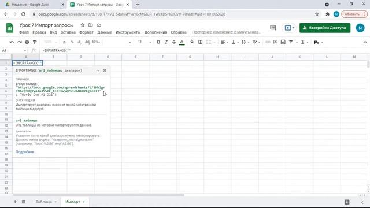Click the Explore button at bottom right
The image size is (370, 208).
pyautogui.click(x=347, y=202)
